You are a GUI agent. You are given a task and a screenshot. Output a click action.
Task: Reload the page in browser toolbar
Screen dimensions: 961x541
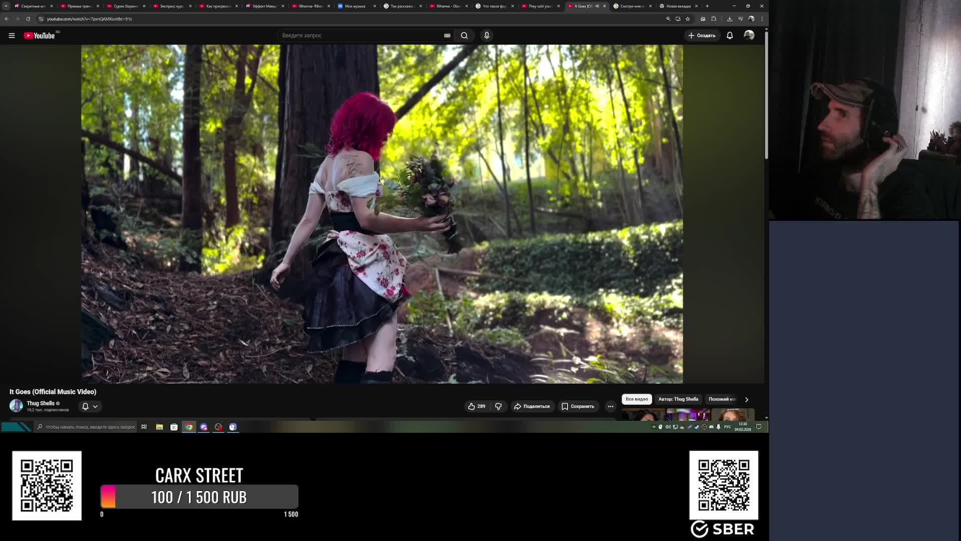tap(28, 19)
